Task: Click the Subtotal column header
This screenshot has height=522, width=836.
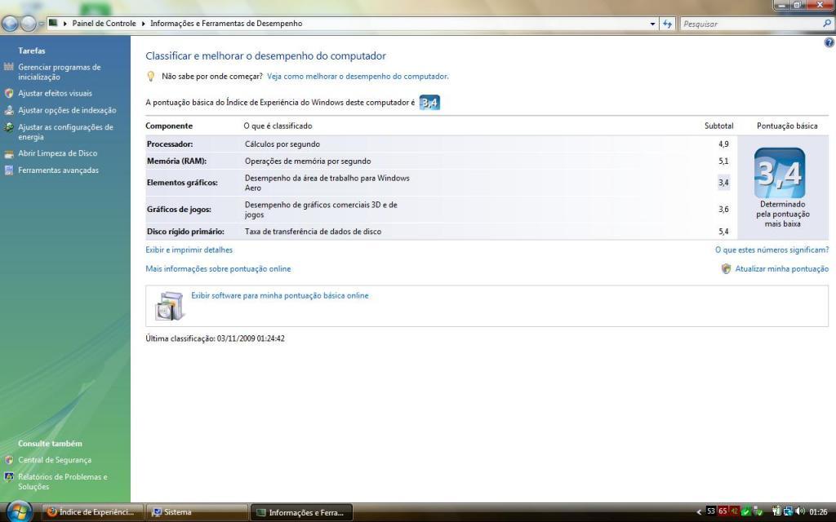Action: tap(718, 126)
